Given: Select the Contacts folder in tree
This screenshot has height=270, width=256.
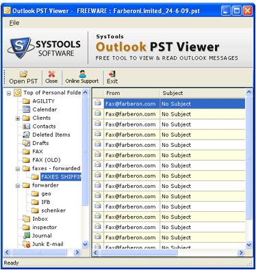Looking at the screenshot, I should tap(44, 126).
